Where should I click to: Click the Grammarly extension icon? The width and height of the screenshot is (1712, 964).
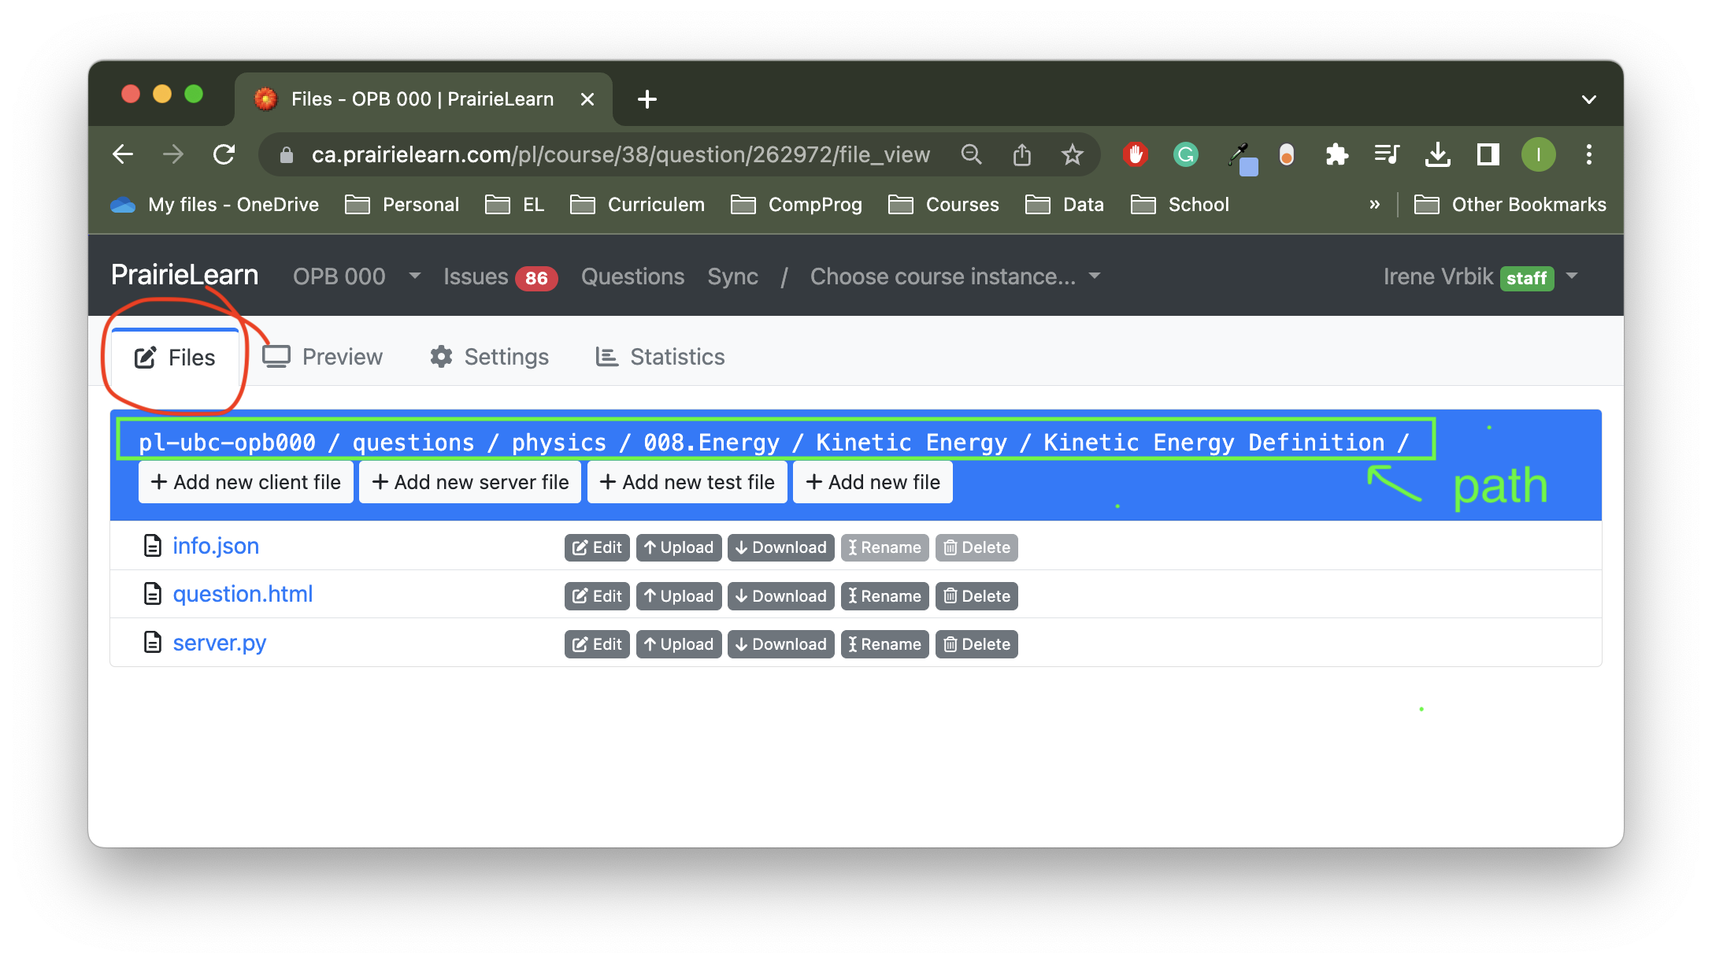(x=1185, y=154)
